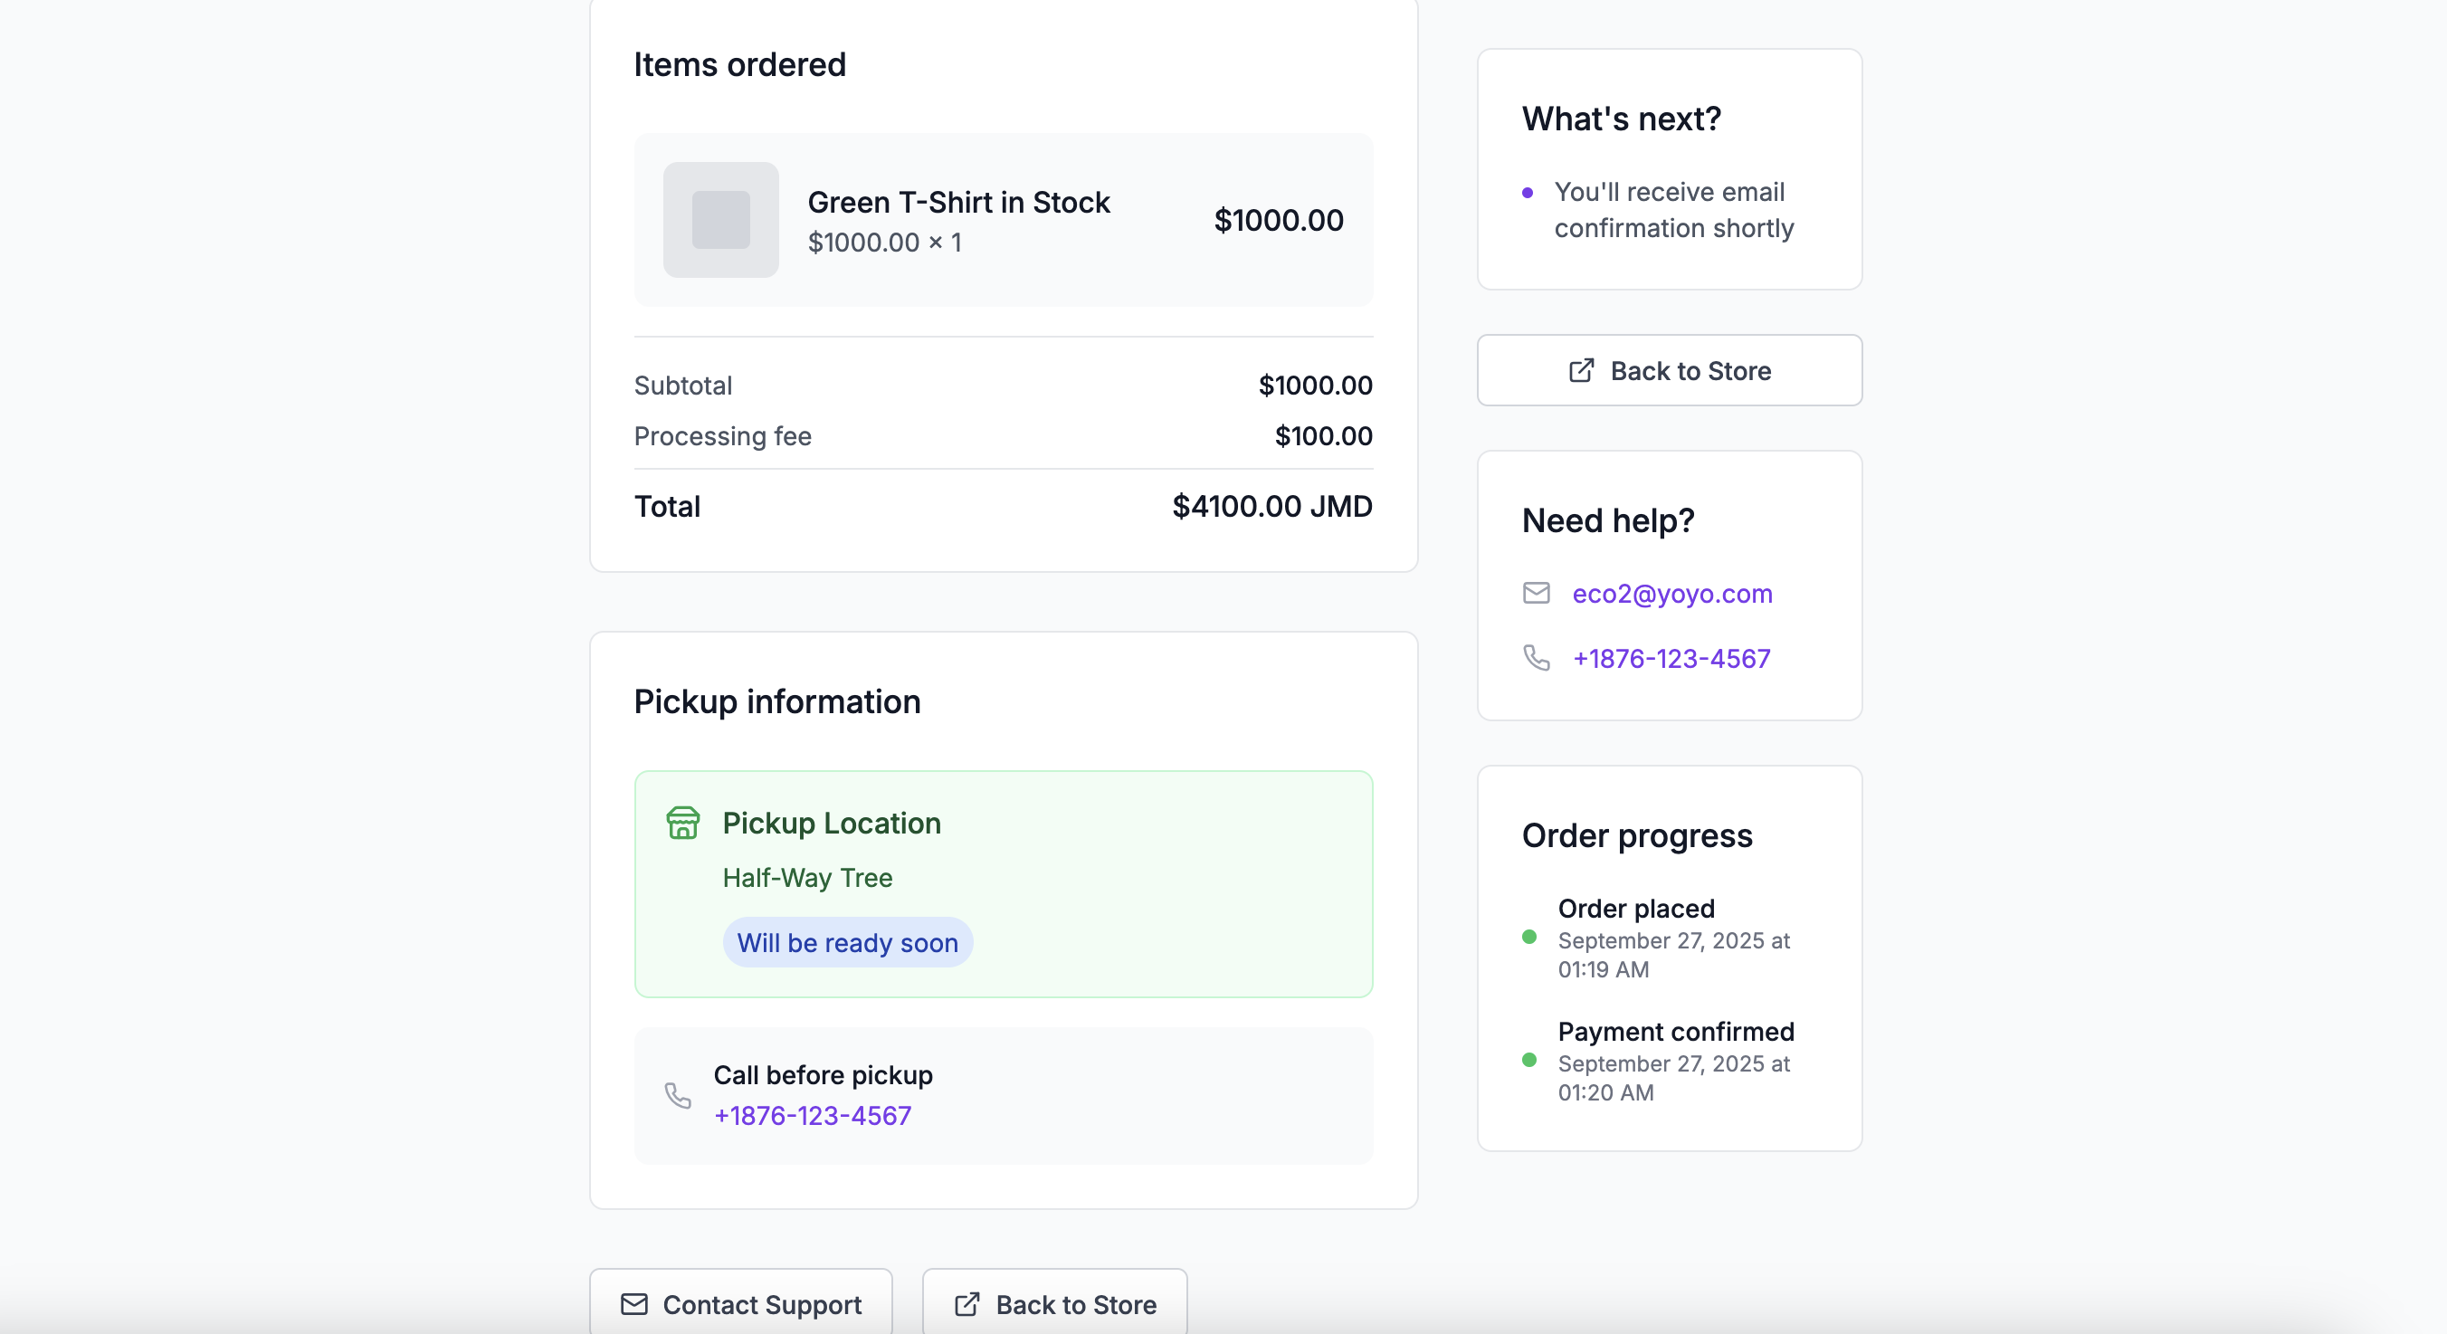The width and height of the screenshot is (2447, 1334).
Task: Click the external-link icon in sidebar Back to Store
Action: point(1581,370)
